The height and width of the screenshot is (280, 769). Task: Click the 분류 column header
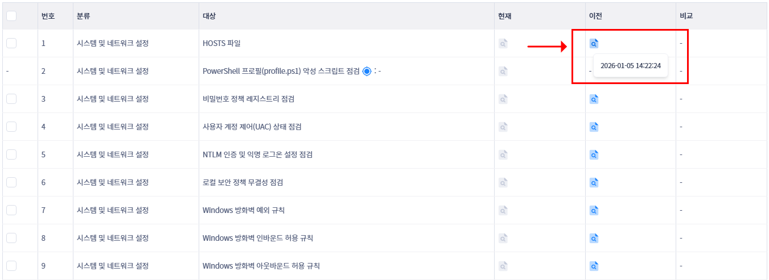tap(83, 16)
